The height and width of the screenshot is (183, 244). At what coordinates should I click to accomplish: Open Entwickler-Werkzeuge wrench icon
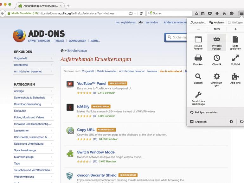click(198, 95)
